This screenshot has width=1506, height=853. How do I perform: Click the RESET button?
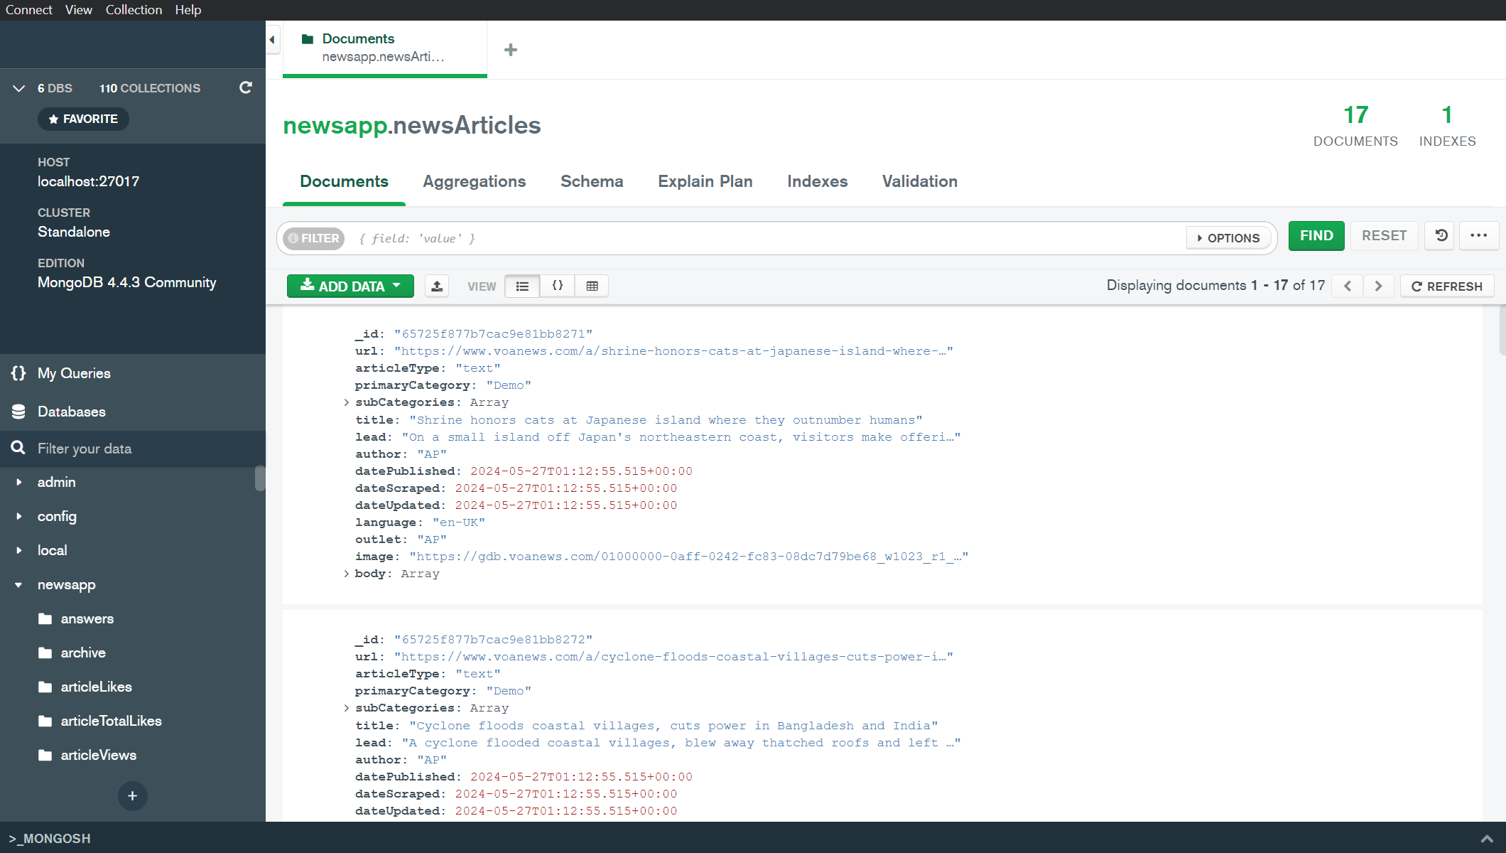point(1384,235)
